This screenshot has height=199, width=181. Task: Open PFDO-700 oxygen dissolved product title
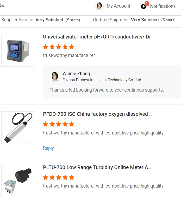98,114
